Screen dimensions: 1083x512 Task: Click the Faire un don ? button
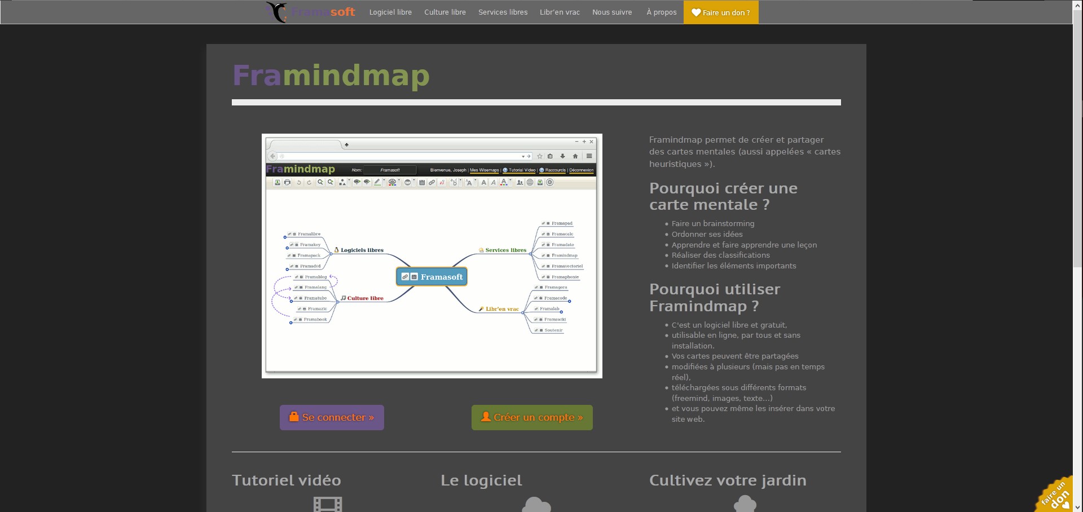coord(721,12)
